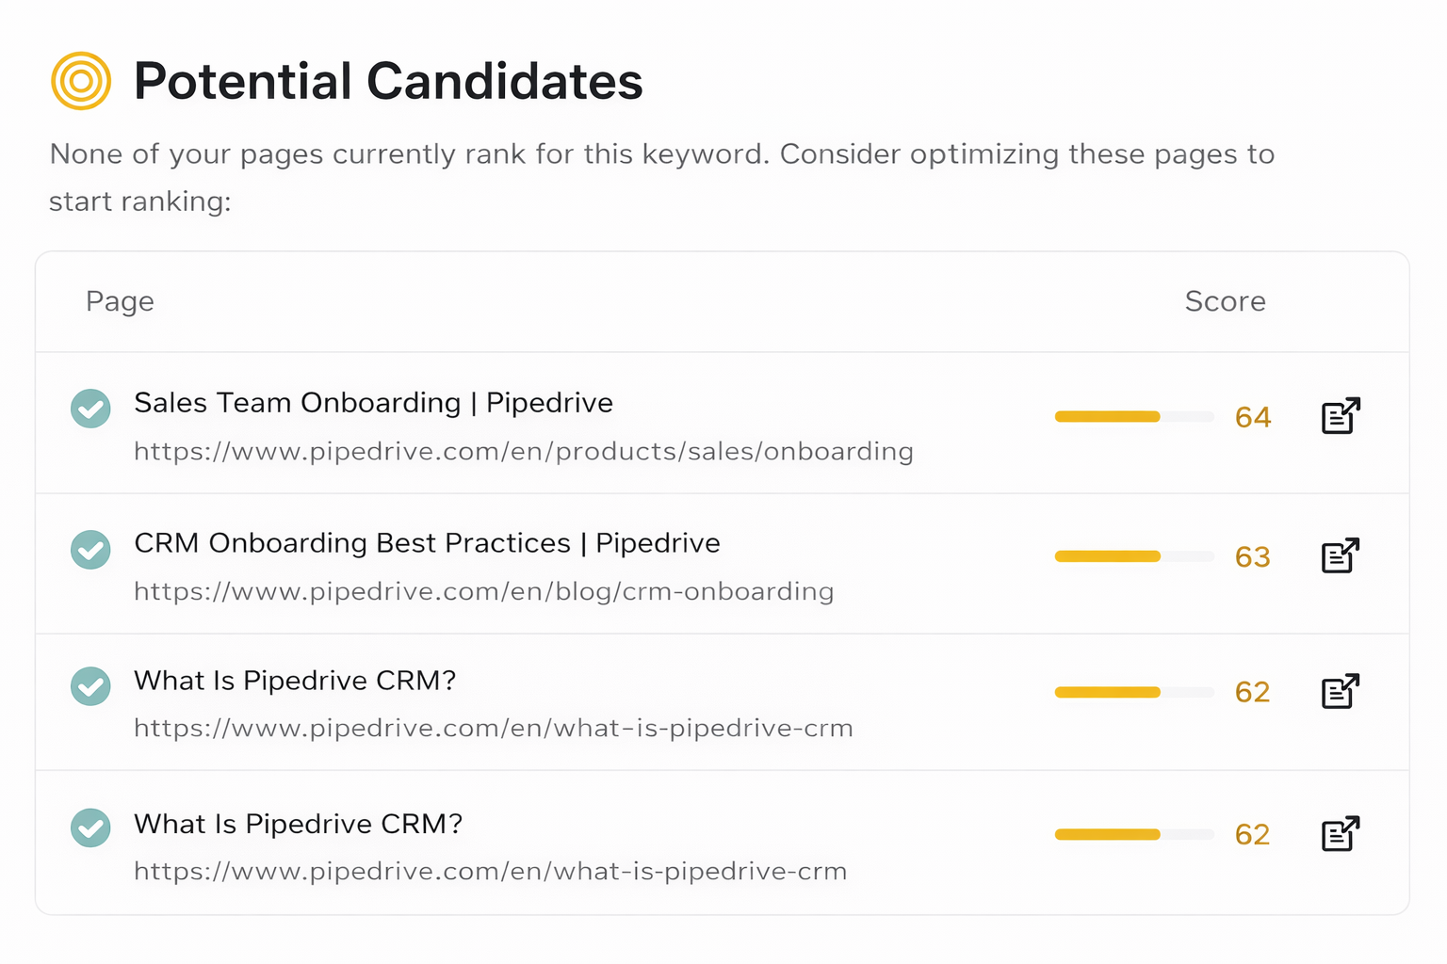Open edit icon in third candidate row
The height and width of the screenshot is (964, 1447).
(1340, 692)
